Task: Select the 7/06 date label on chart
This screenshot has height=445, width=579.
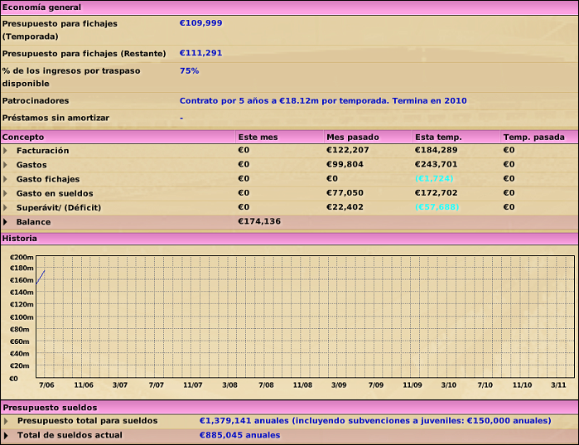Action: pyautogui.click(x=46, y=385)
